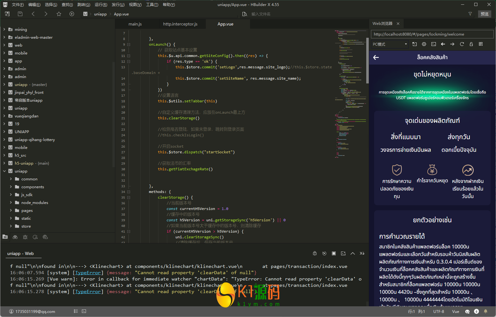This screenshot has width=496, height=317.
Task: Click the debug bug icon in console panel
Action: pos(315,253)
